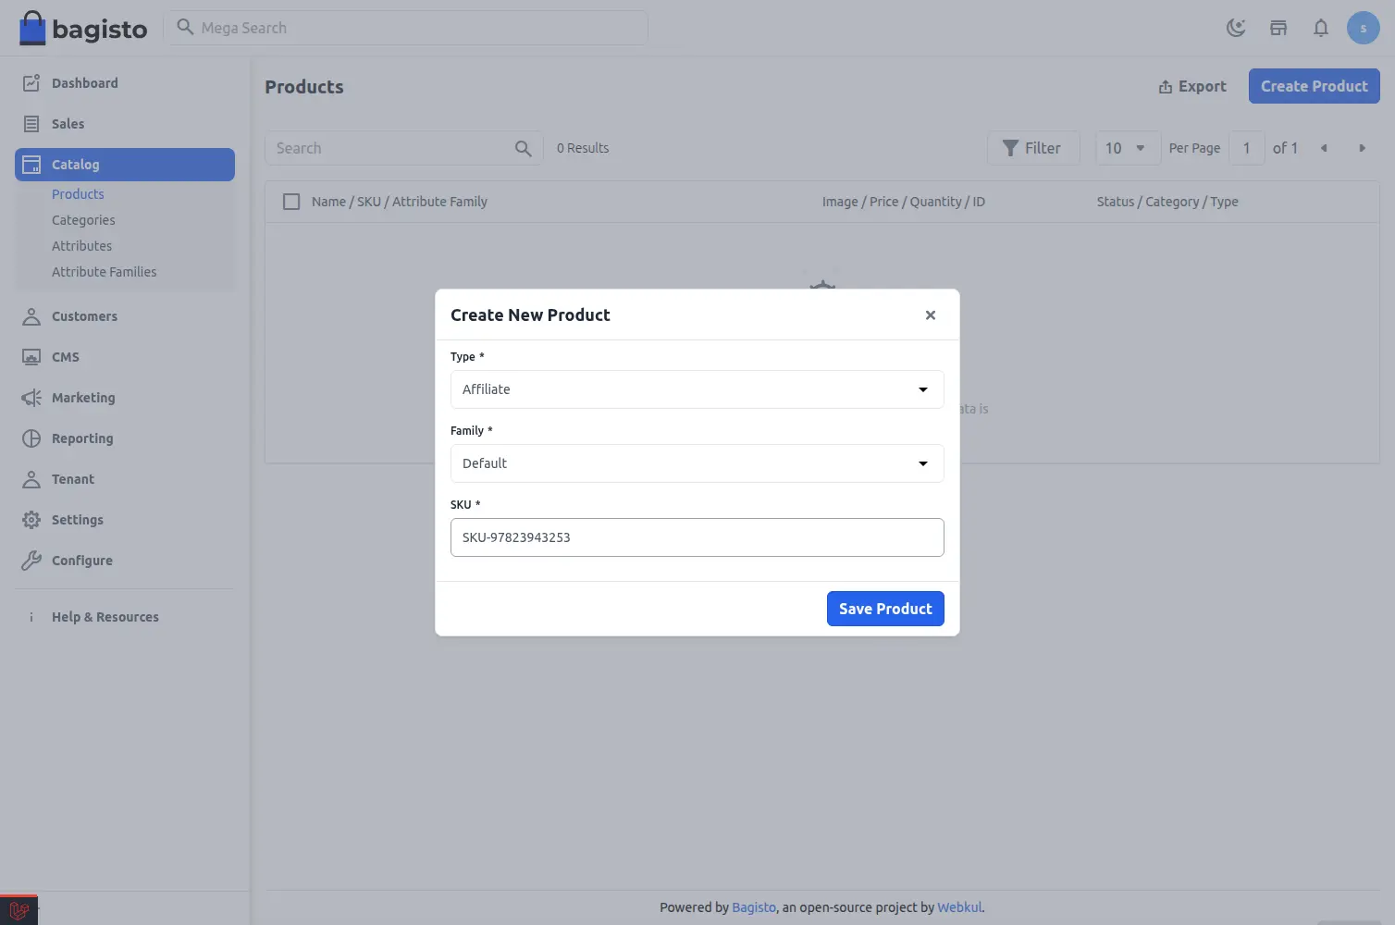The height and width of the screenshot is (925, 1395).
Task: Open the Laravel debugbar icon
Action: 19,910
